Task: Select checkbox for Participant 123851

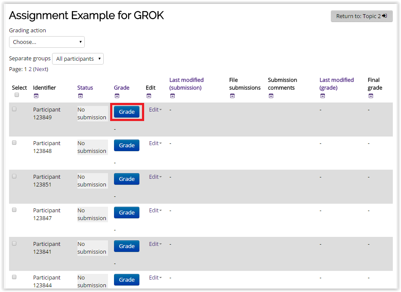Action: coord(14,176)
